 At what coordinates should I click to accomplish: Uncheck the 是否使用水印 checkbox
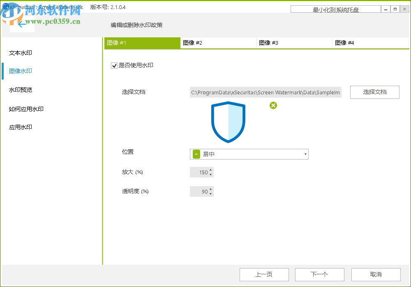point(114,65)
